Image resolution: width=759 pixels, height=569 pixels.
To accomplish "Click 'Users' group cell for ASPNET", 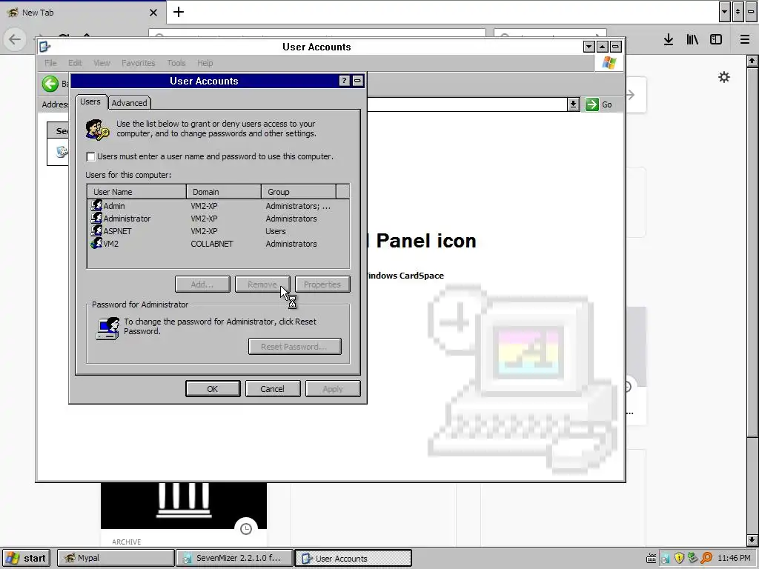I will coord(276,231).
